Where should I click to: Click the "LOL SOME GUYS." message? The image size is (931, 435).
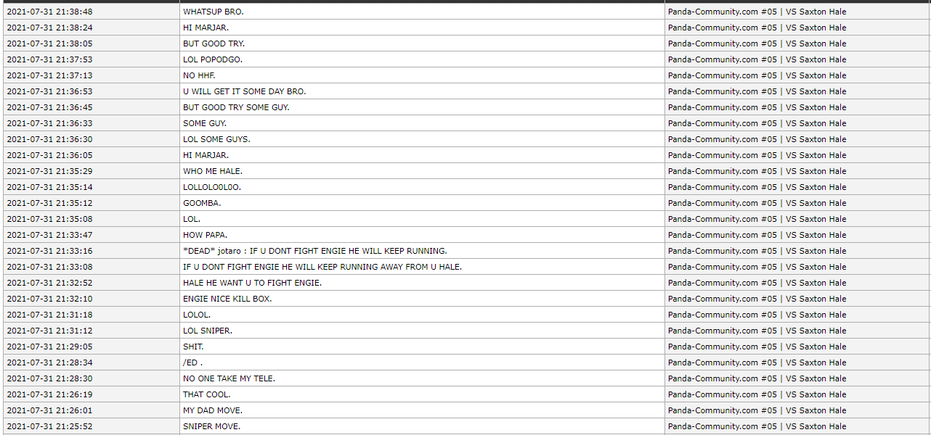(x=216, y=139)
